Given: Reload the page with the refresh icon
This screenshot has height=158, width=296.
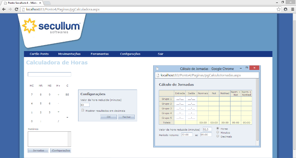Looking at the screenshot, I should (17, 9).
